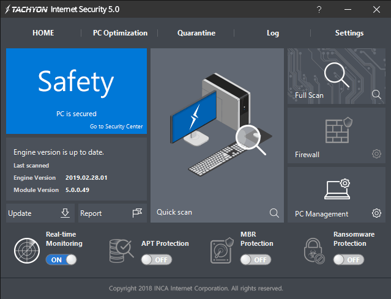The height and width of the screenshot is (299, 391).
Task: Switch to PC Optimization tab
Action: (x=120, y=33)
